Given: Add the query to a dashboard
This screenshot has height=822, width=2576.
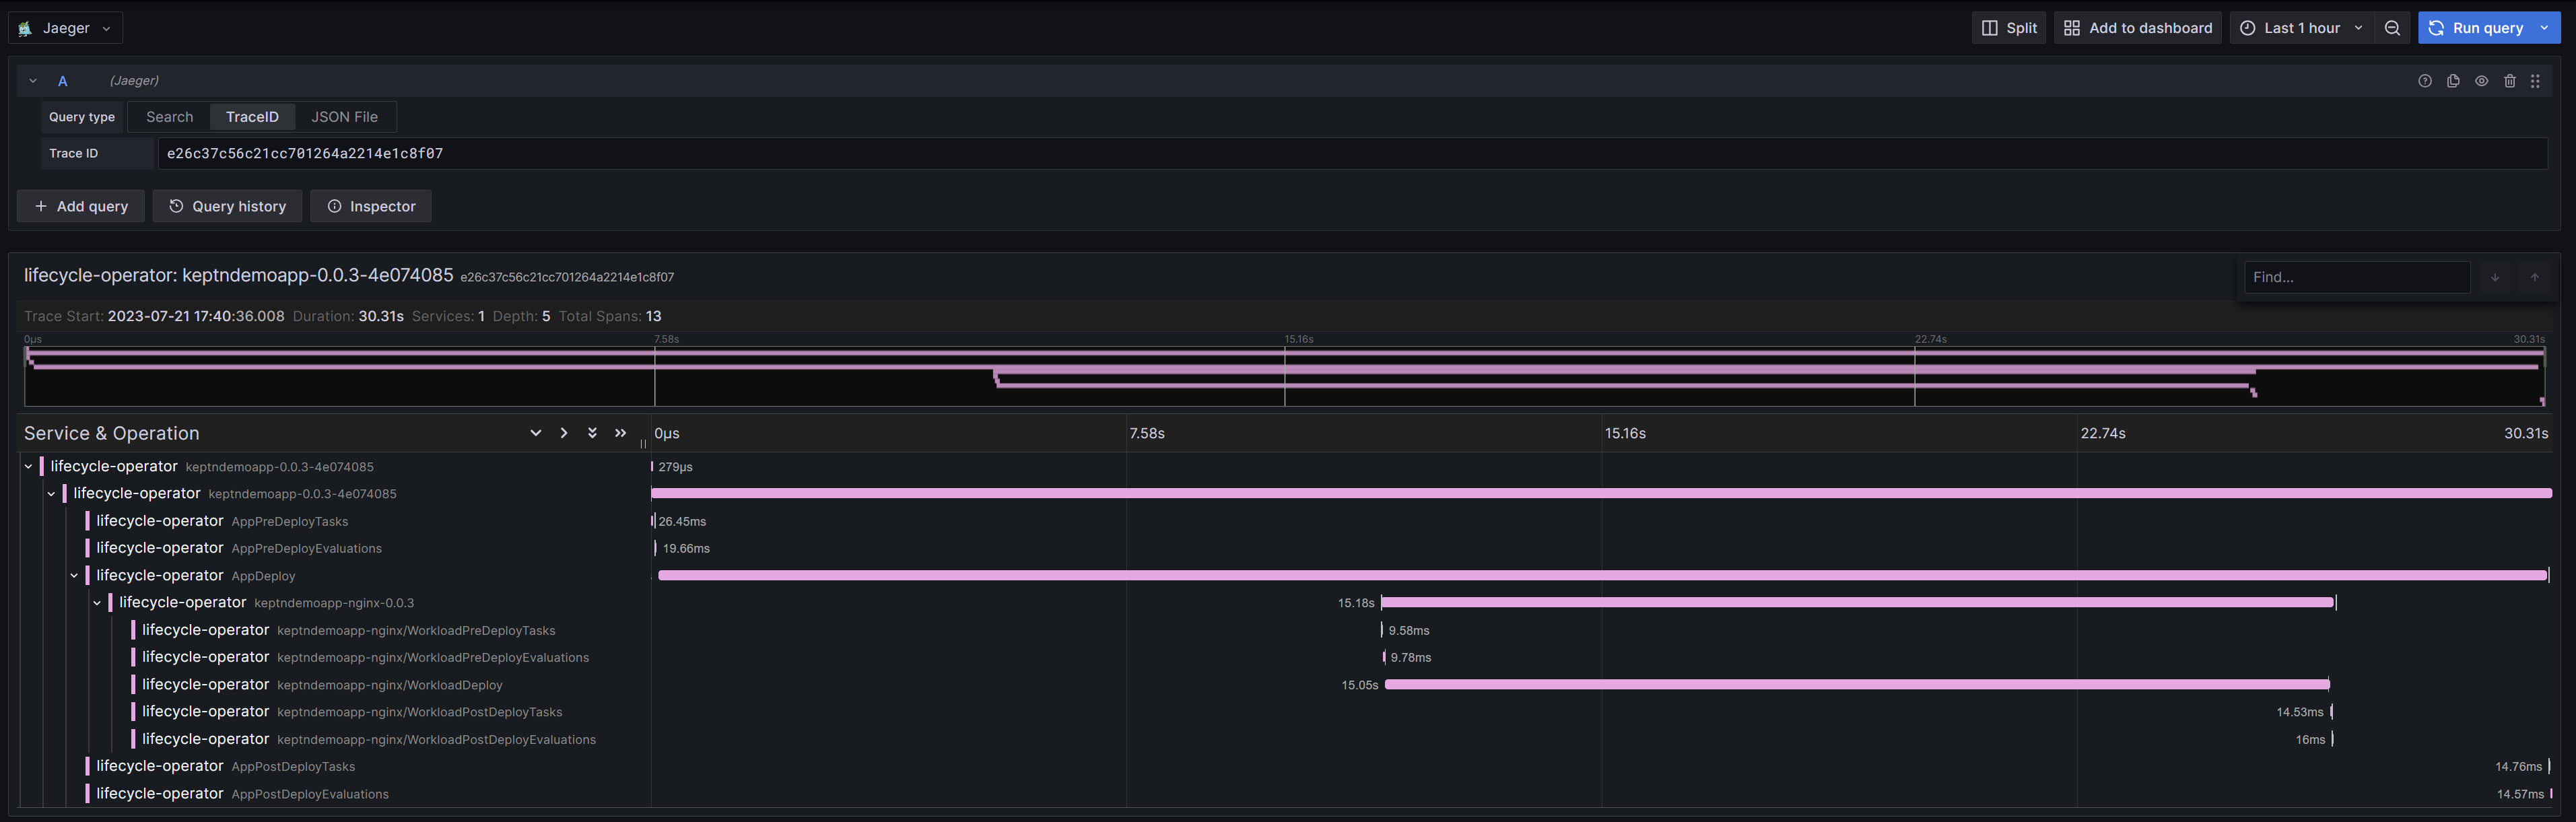Looking at the screenshot, I should pos(2137,27).
